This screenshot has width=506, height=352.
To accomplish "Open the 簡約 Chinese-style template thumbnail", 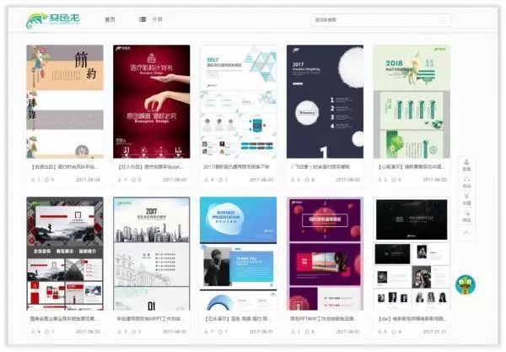I will [x=65, y=101].
